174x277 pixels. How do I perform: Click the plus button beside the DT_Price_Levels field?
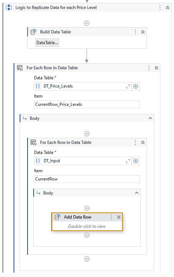pyautogui.click(x=136, y=86)
